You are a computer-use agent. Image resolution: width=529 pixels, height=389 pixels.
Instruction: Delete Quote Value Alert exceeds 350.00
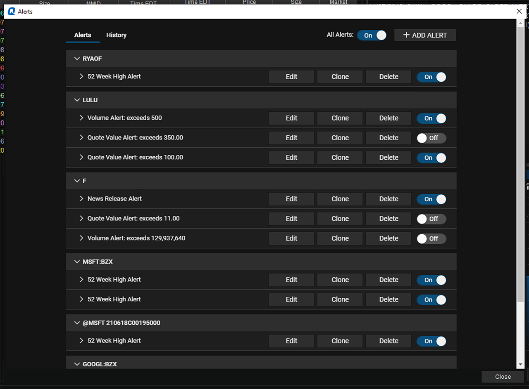389,138
